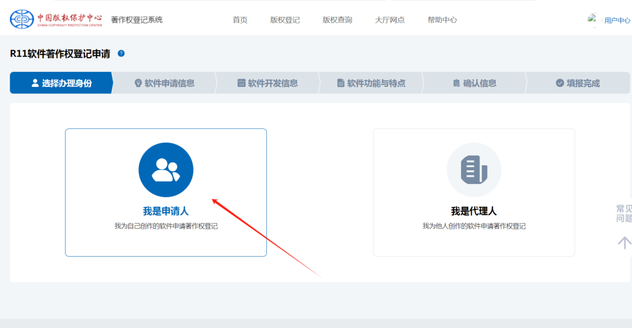Image resolution: width=632 pixels, height=328 pixels.
Task: Select the 选择办理身份 step tab
Action: pos(62,83)
